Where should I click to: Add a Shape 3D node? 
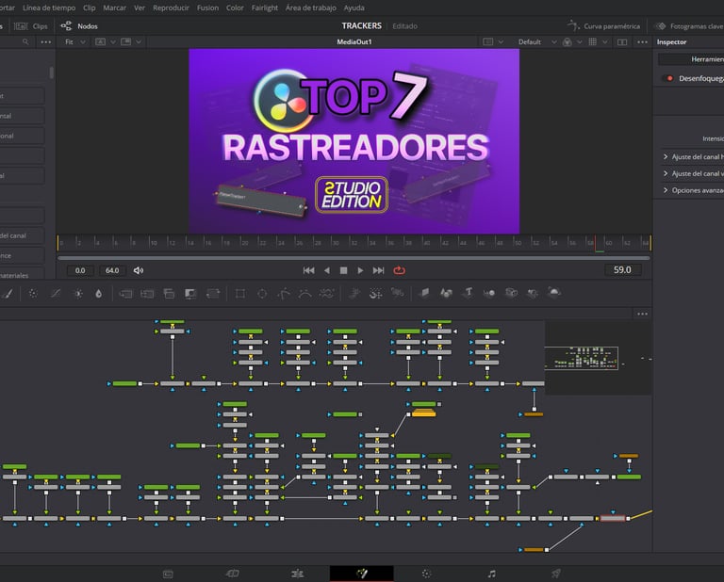(x=446, y=292)
